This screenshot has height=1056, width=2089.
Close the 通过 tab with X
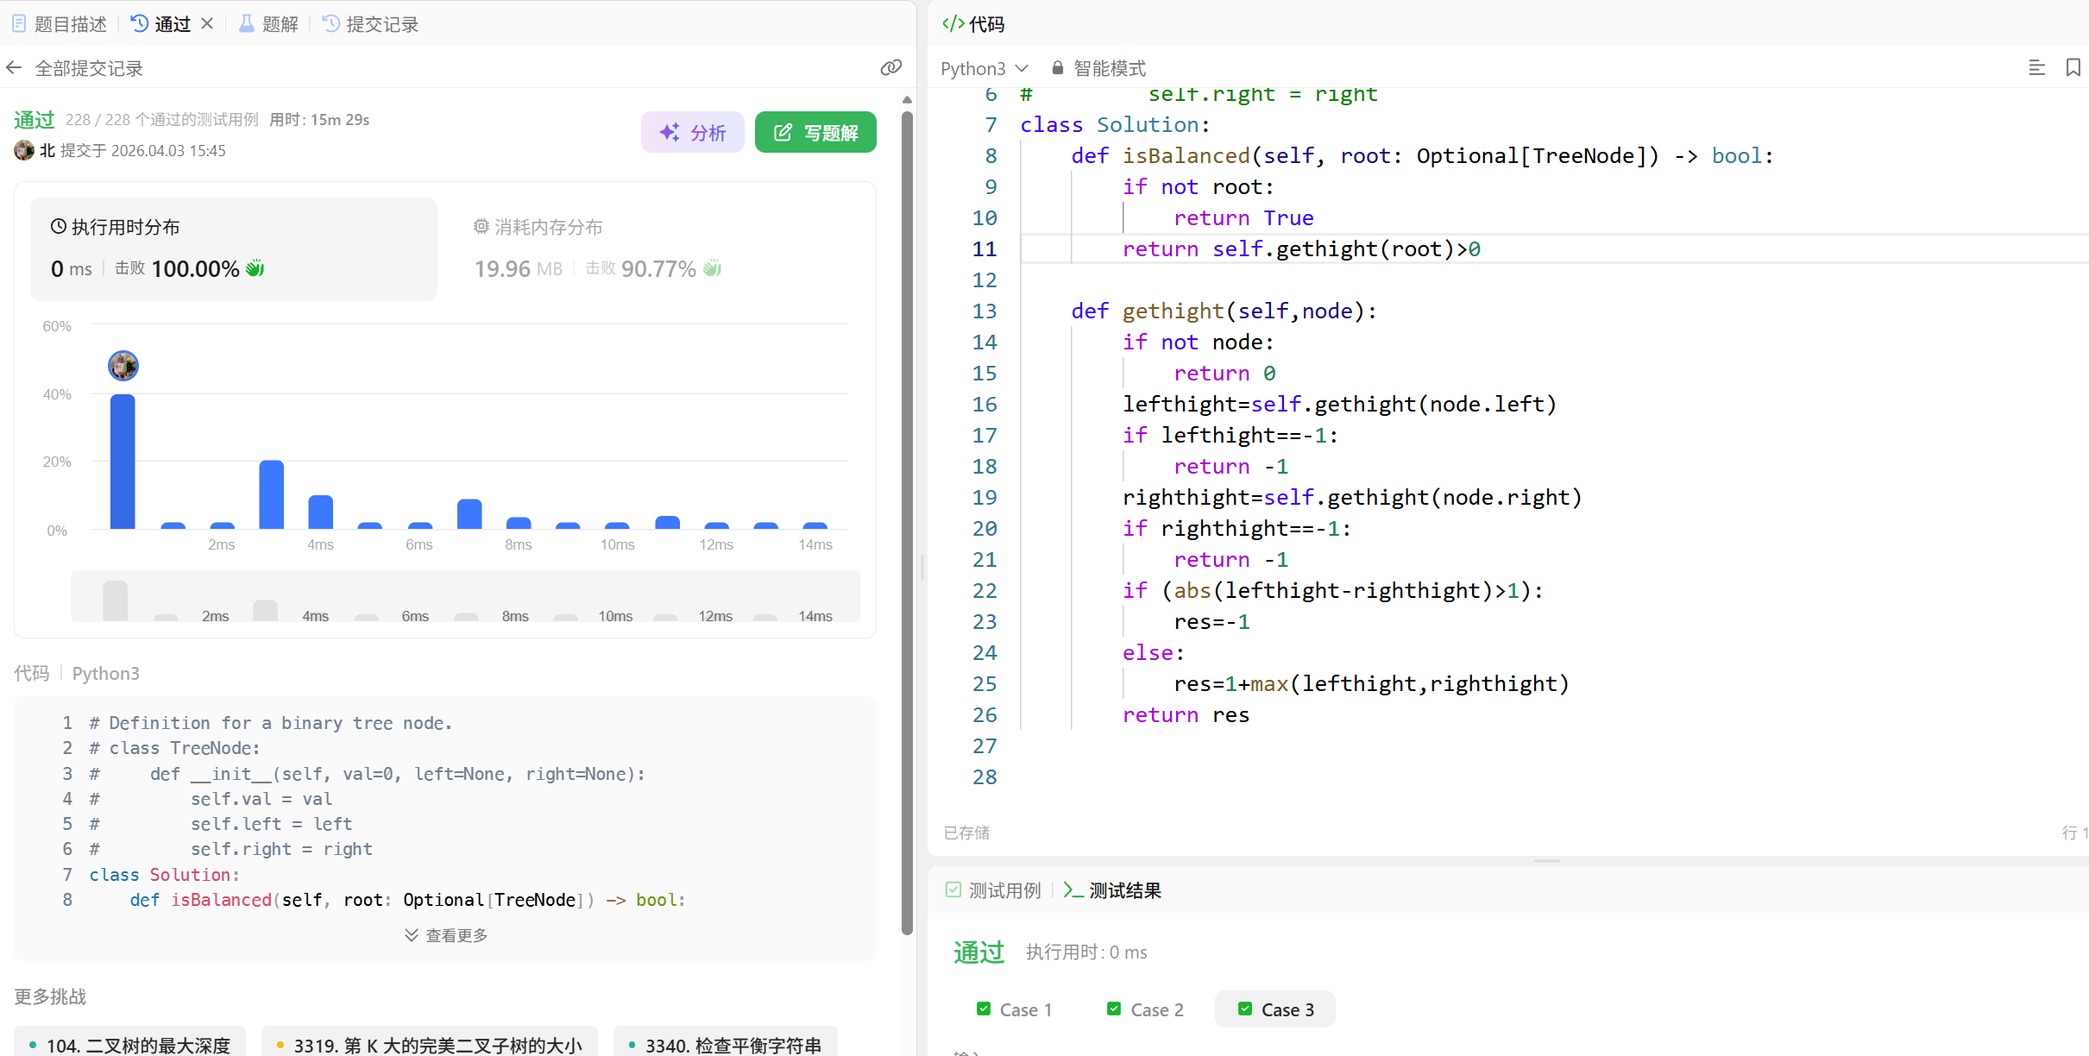pyautogui.click(x=207, y=24)
